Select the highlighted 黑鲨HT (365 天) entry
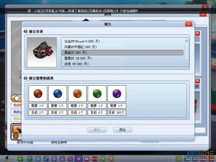The width and height of the screenshot is (216, 162). coord(123,53)
